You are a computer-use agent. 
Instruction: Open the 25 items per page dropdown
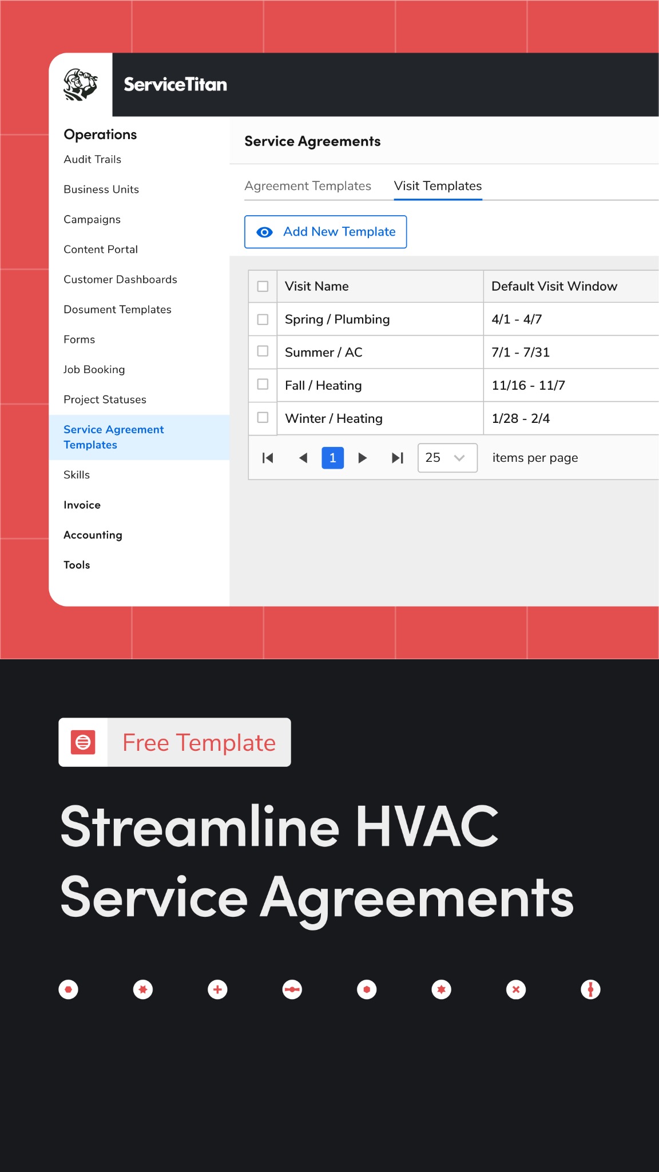coord(447,458)
